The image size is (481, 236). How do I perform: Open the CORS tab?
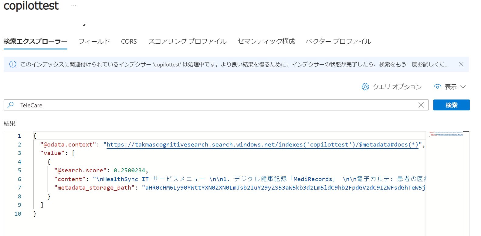coord(129,41)
